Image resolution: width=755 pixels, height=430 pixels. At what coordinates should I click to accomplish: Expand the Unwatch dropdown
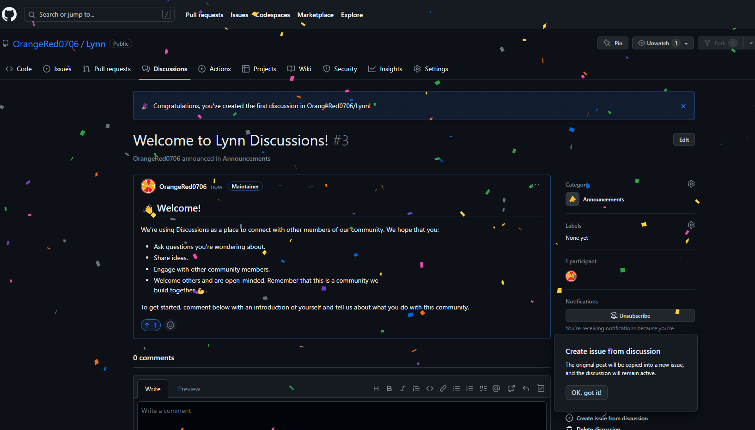686,43
